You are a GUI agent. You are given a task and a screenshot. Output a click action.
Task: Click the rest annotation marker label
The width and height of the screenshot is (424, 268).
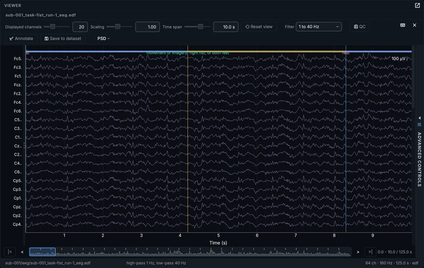click(x=346, y=53)
